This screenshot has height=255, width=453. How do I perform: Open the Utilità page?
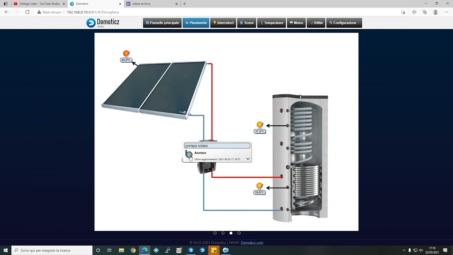coord(316,23)
